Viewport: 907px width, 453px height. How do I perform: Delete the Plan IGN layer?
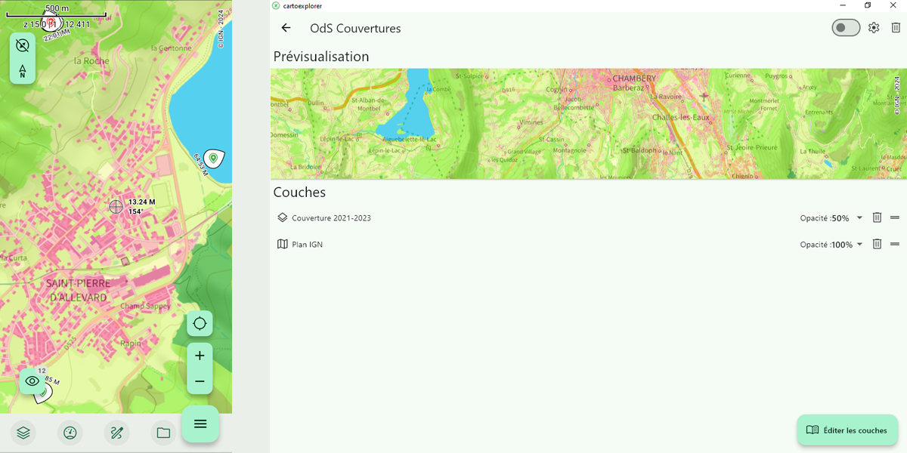point(877,245)
